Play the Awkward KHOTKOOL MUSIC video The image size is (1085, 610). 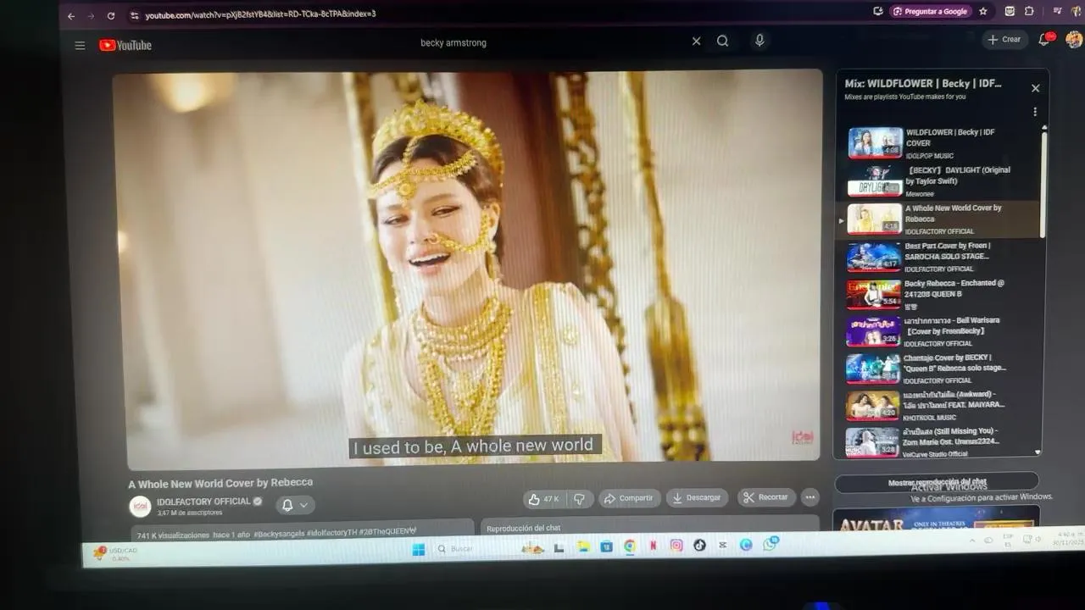[x=943, y=405]
